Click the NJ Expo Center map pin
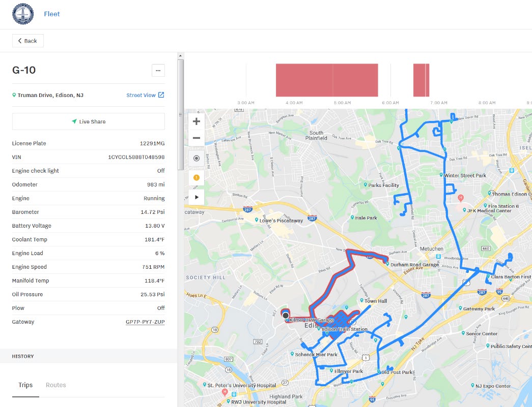This screenshot has width=532, height=407. 472,385
